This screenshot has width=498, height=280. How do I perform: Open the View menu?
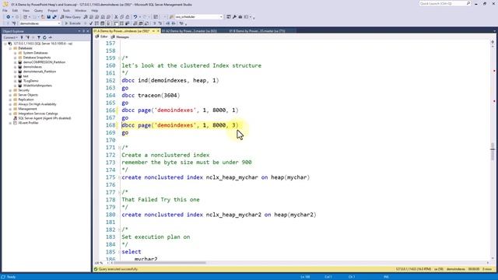coord(26,10)
